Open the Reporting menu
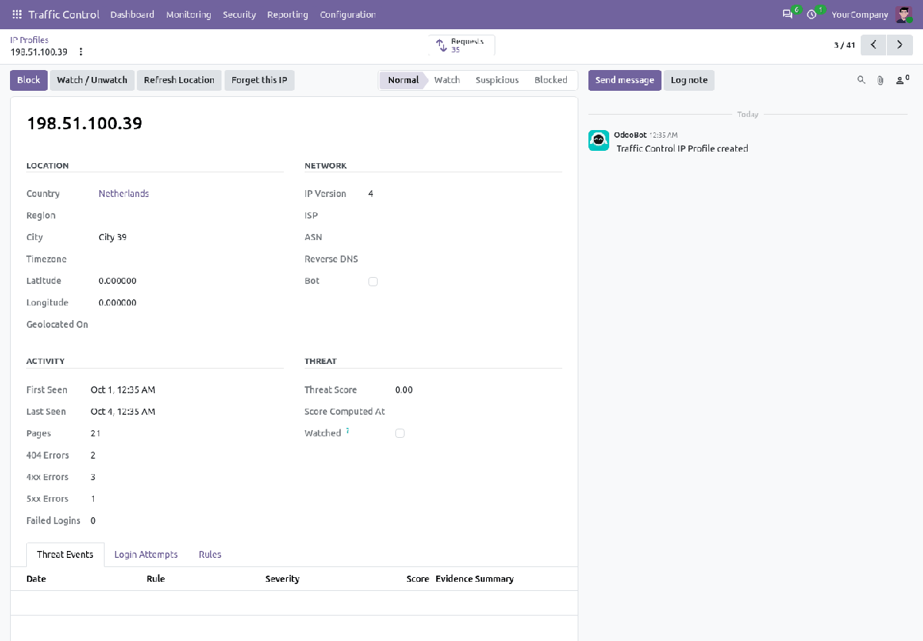 pyautogui.click(x=288, y=15)
